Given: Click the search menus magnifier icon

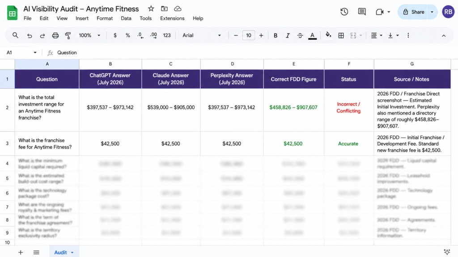Looking at the screenshot, I should coord(15,35).
